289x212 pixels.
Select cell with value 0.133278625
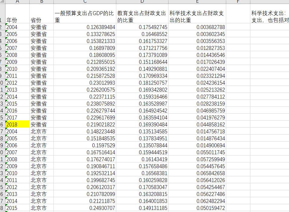click(x=85, y=34)
